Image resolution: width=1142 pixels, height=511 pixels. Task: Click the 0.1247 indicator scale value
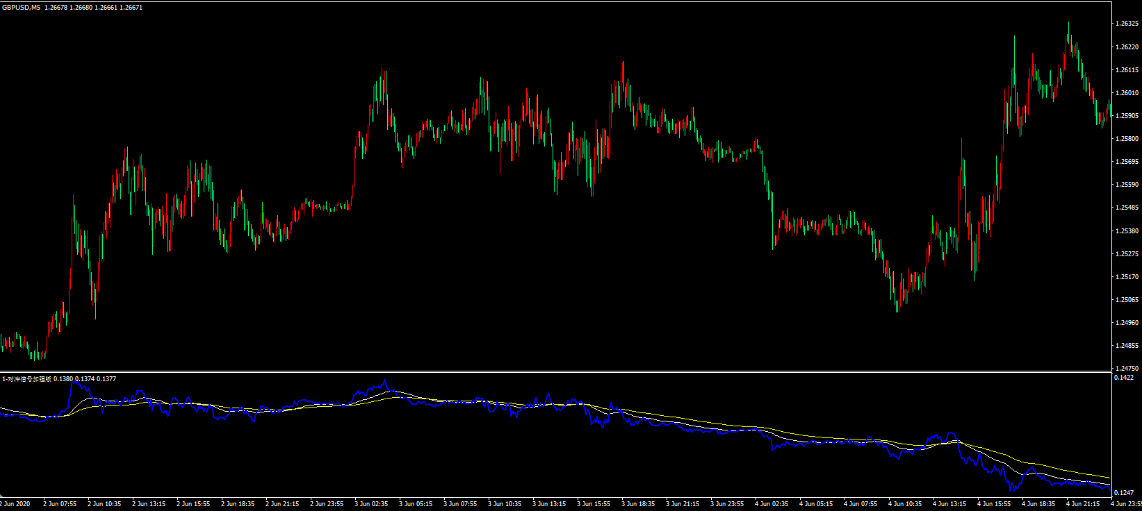click(x=1123, y=493)
